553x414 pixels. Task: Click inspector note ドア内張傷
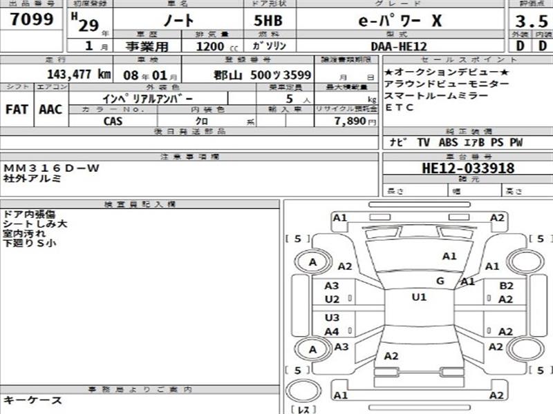(x=29, y=214)
